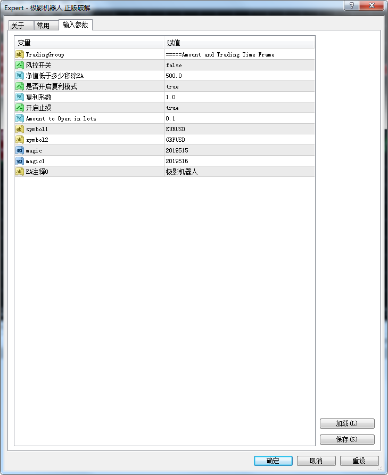The image size is (388, 475).
Task: Load settings with 加载 (L) button
Action: 347,423
